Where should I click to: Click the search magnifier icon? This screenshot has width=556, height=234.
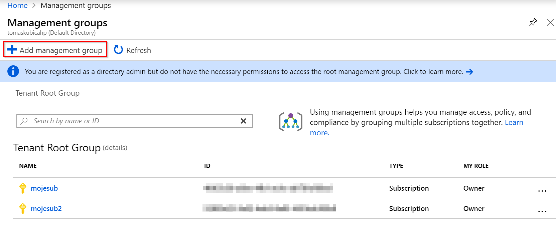24,121
